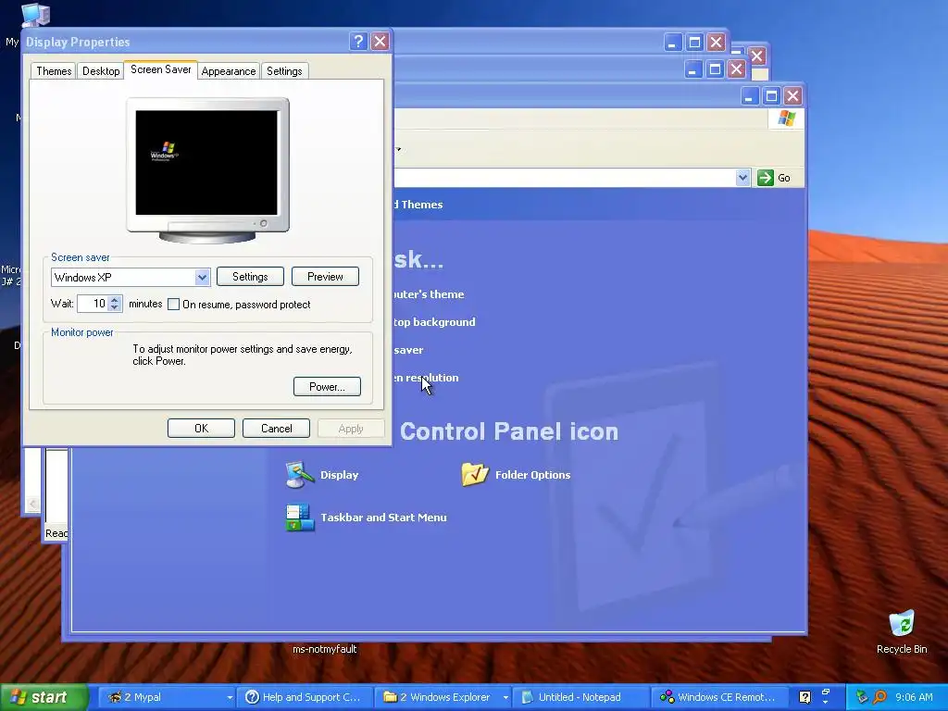Click the Display link text
This screenshot has width=948, height=711.
point(339,475)
